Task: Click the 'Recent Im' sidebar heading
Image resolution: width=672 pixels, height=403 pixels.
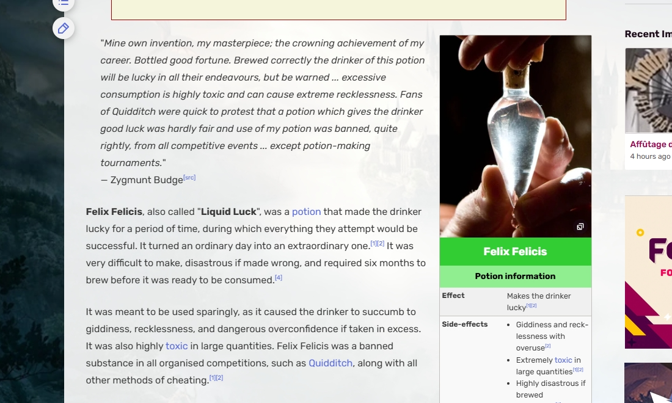Action: coord(648,34)
